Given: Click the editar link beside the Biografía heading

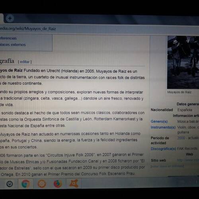Looking at the screenshot, I should (x=25, y=62).
